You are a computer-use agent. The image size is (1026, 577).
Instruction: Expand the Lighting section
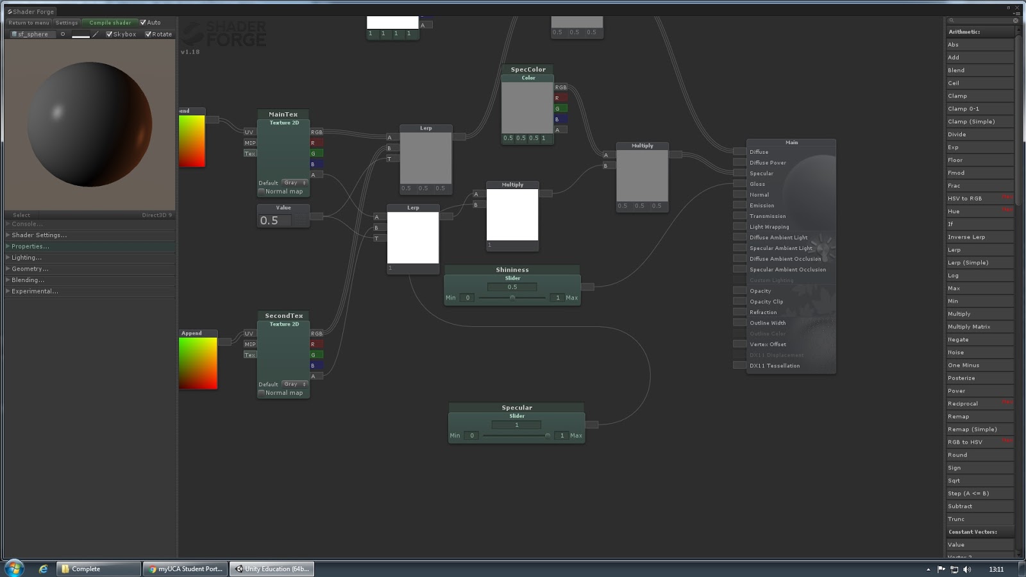point(26,257)
